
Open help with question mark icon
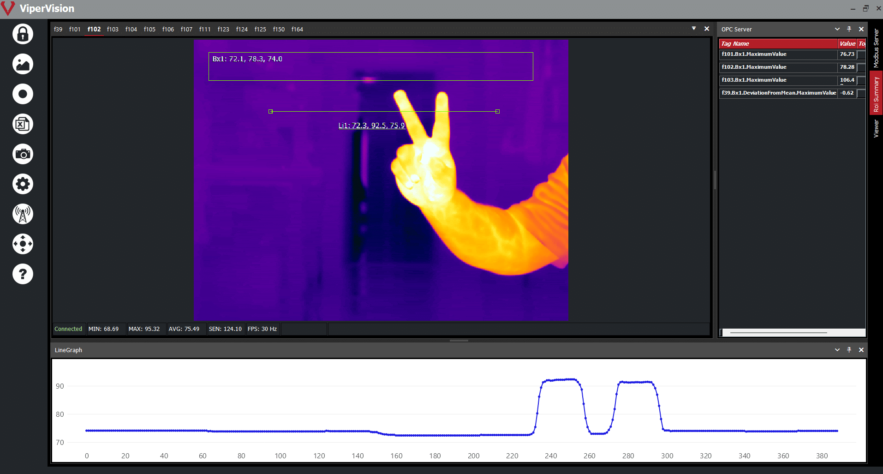click(23, 274)
